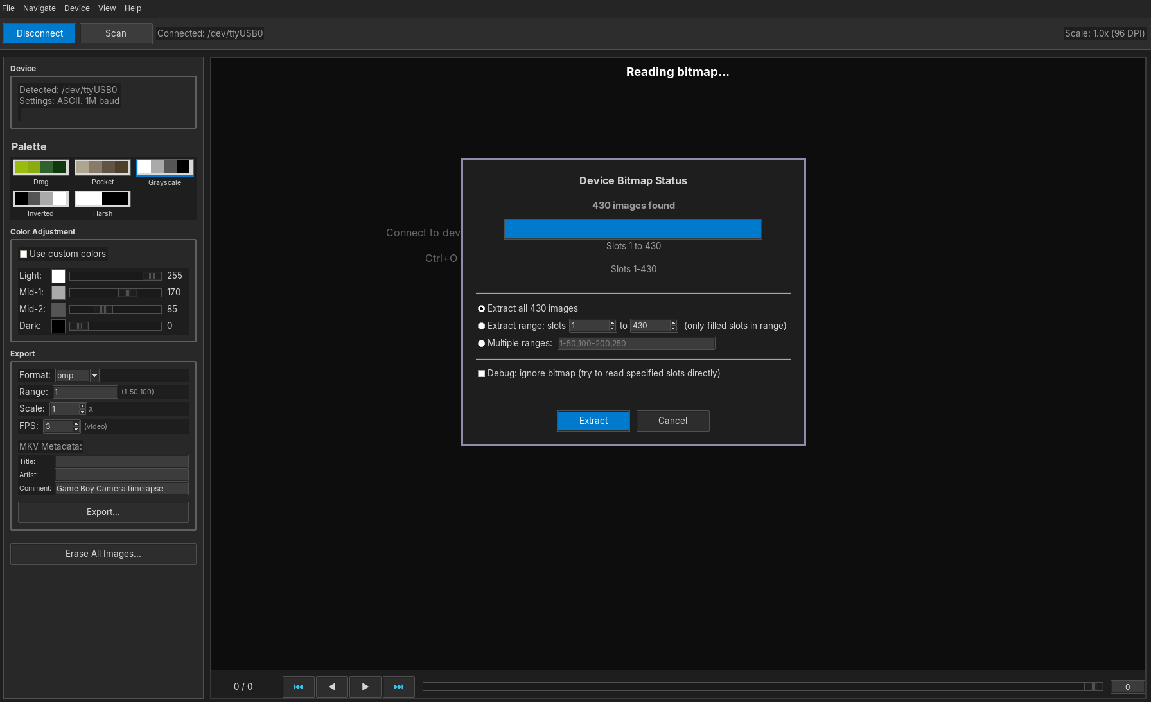Enable Debug ignore bitmap checkbox
The width and height of the screenshot is (1151, 702).
pyautogui.click(x=482, y=374)
